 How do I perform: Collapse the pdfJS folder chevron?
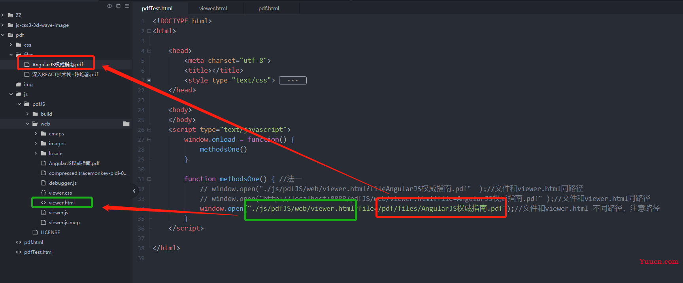click(x=19, y=104)
